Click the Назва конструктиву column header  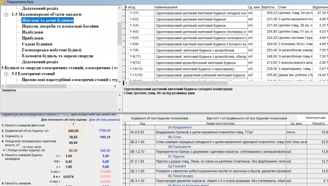click(220, 123)
